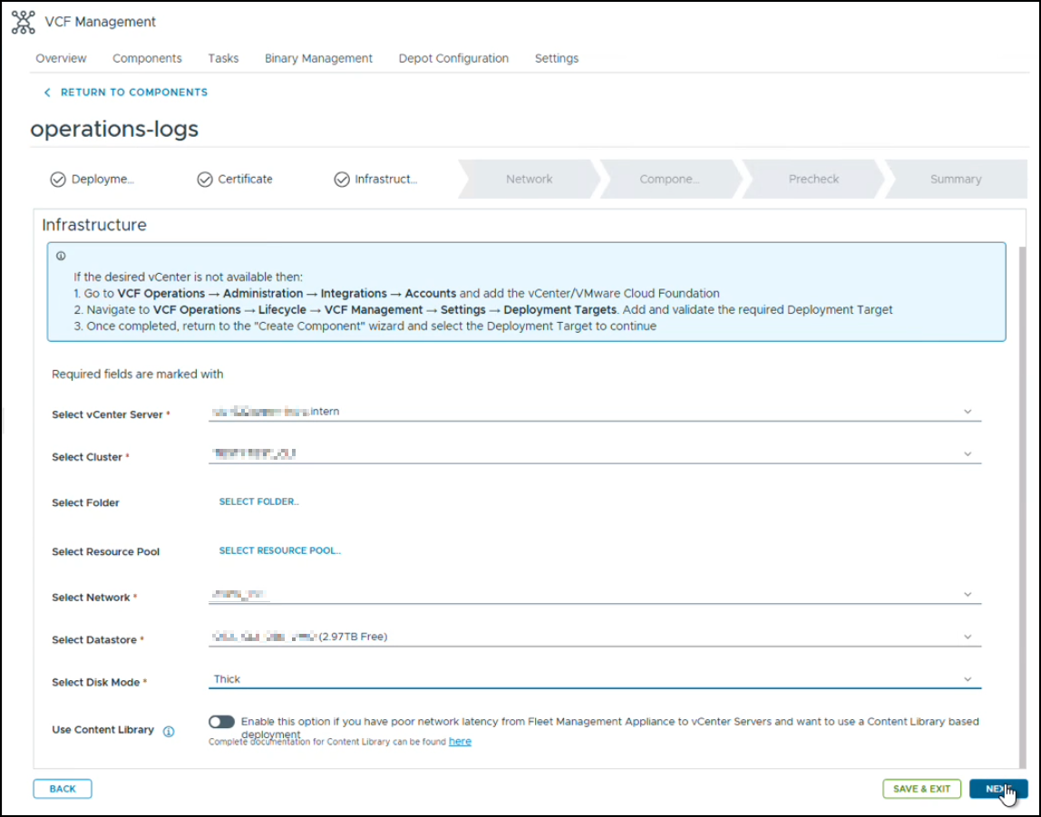1041x817 pixels.
Task: Switch to the Overview tab
Action: (x=61, y=58)
